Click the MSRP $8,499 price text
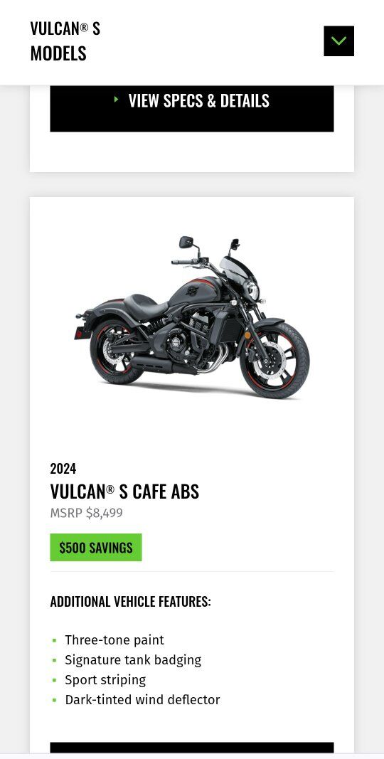The width and height of the screenshot is (384, 759). (x=87, y=513)
